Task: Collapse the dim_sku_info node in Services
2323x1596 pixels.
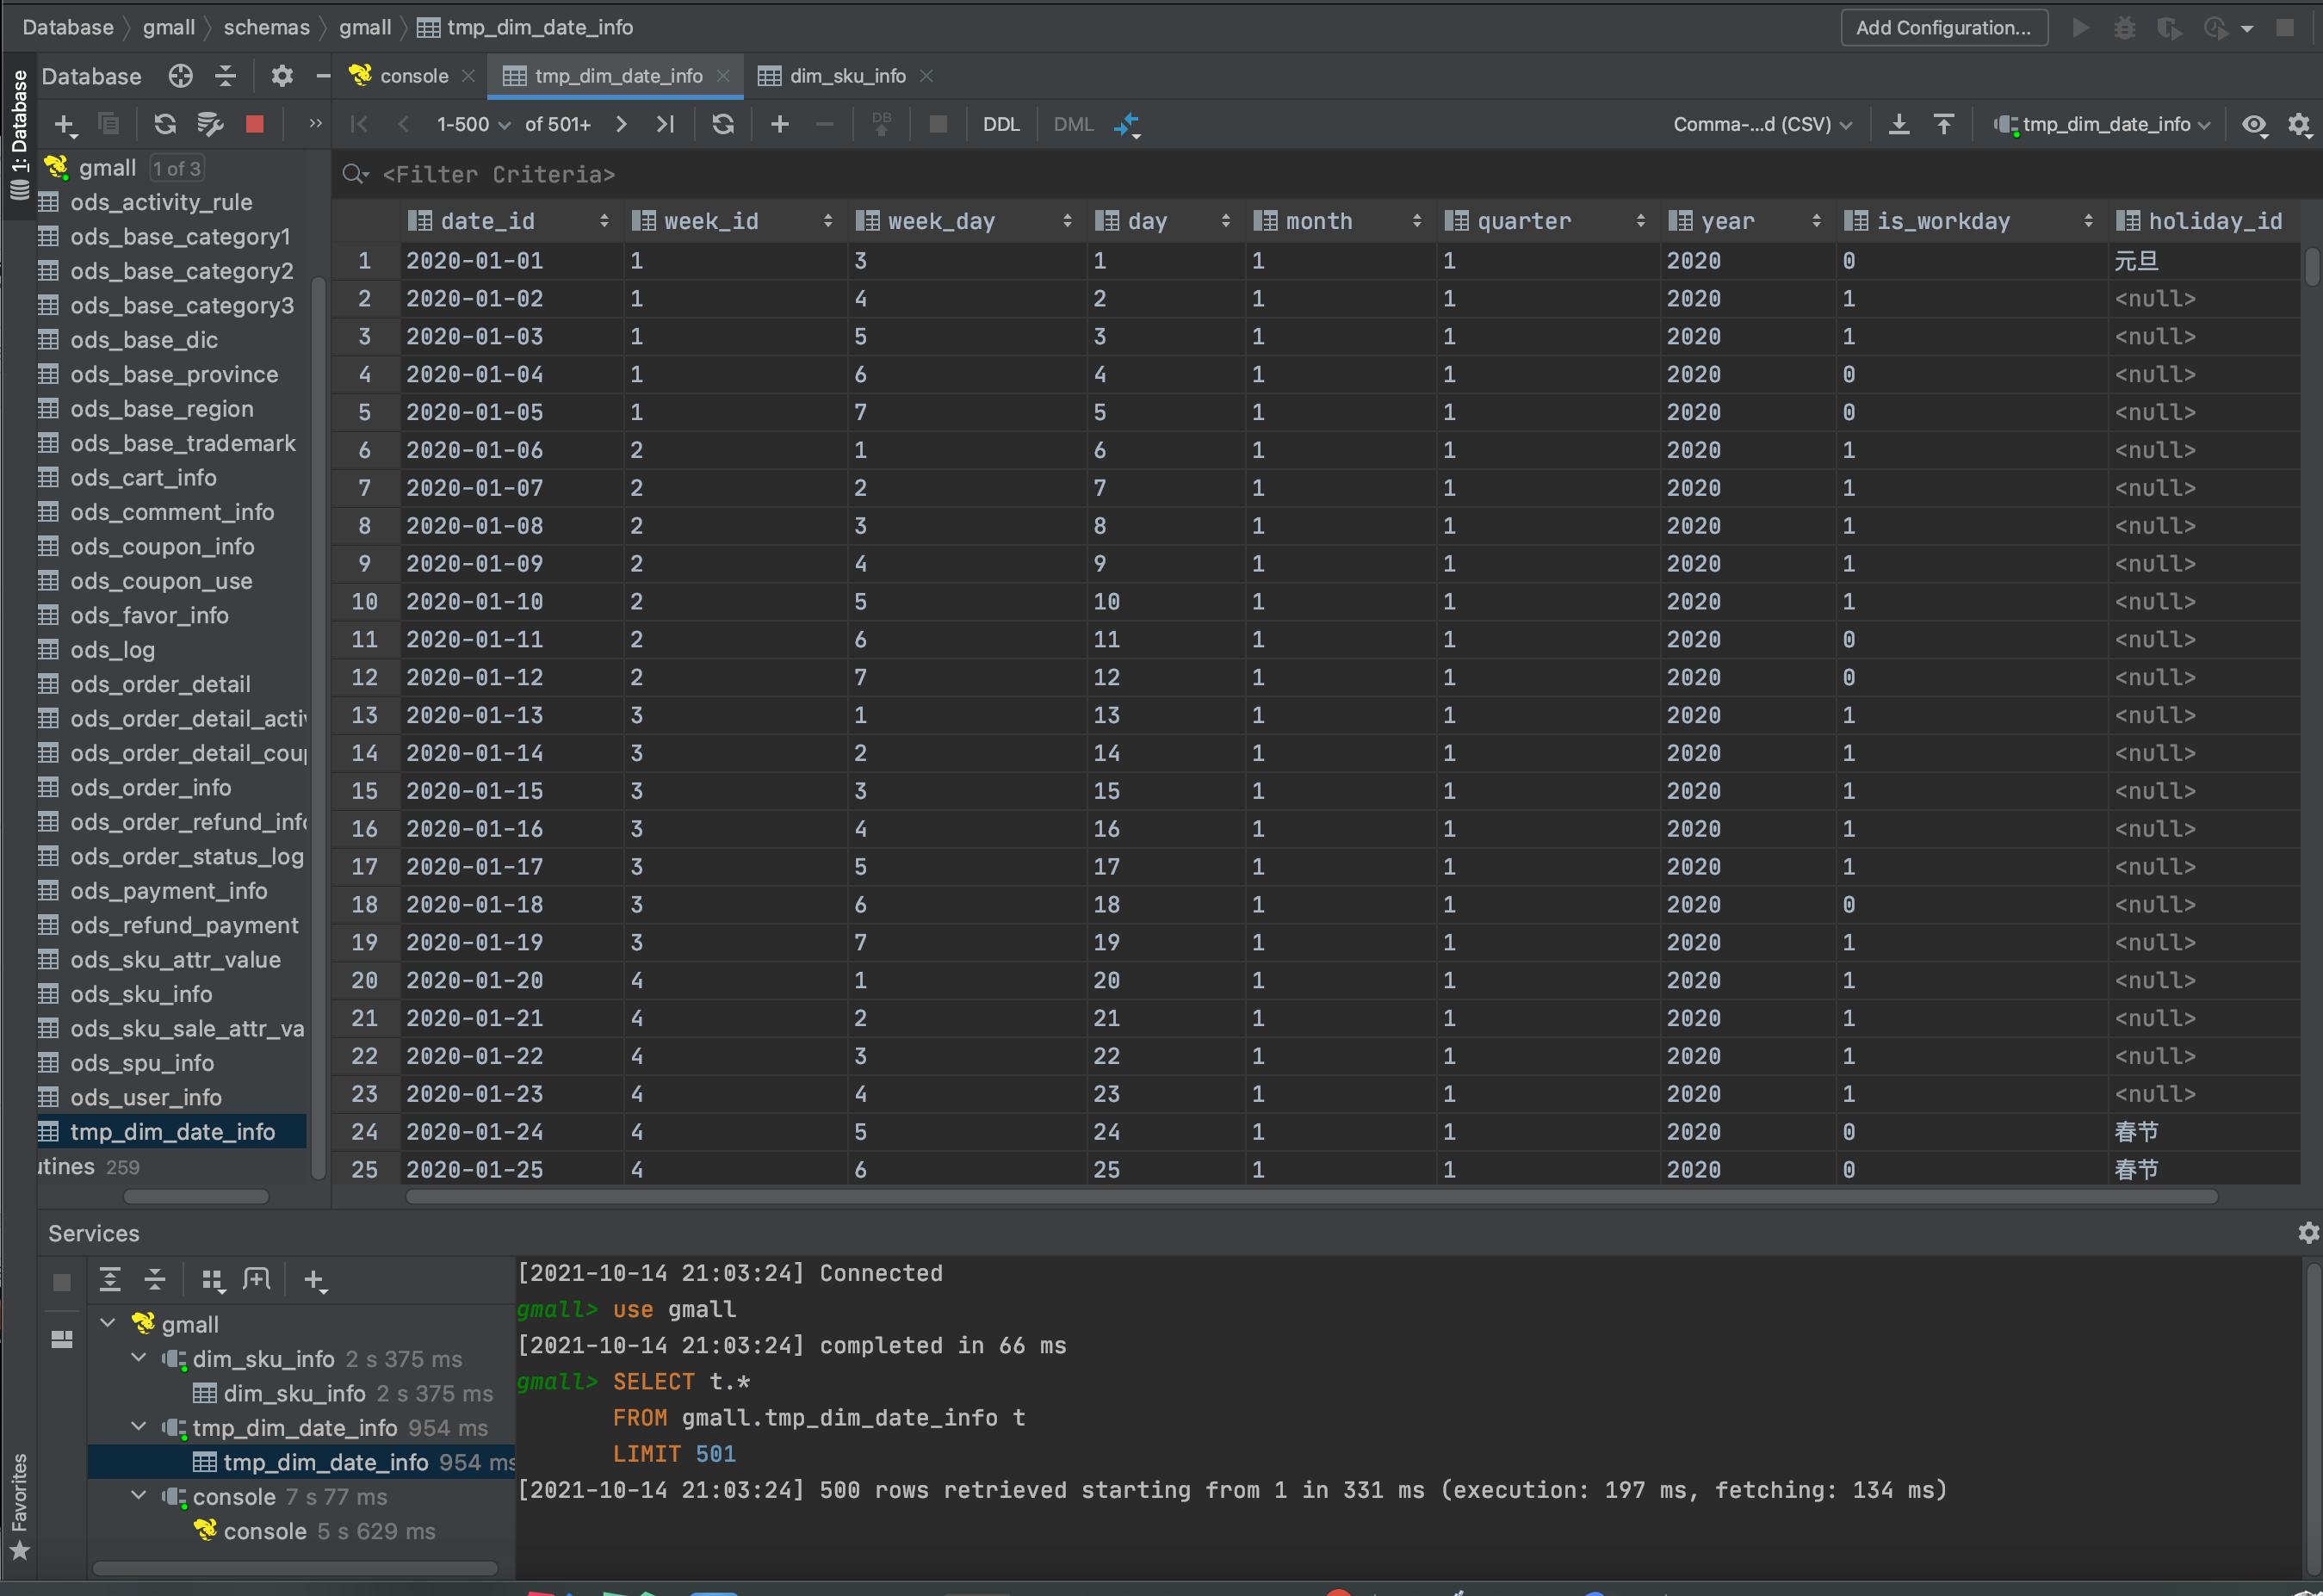Action: 139,1358
